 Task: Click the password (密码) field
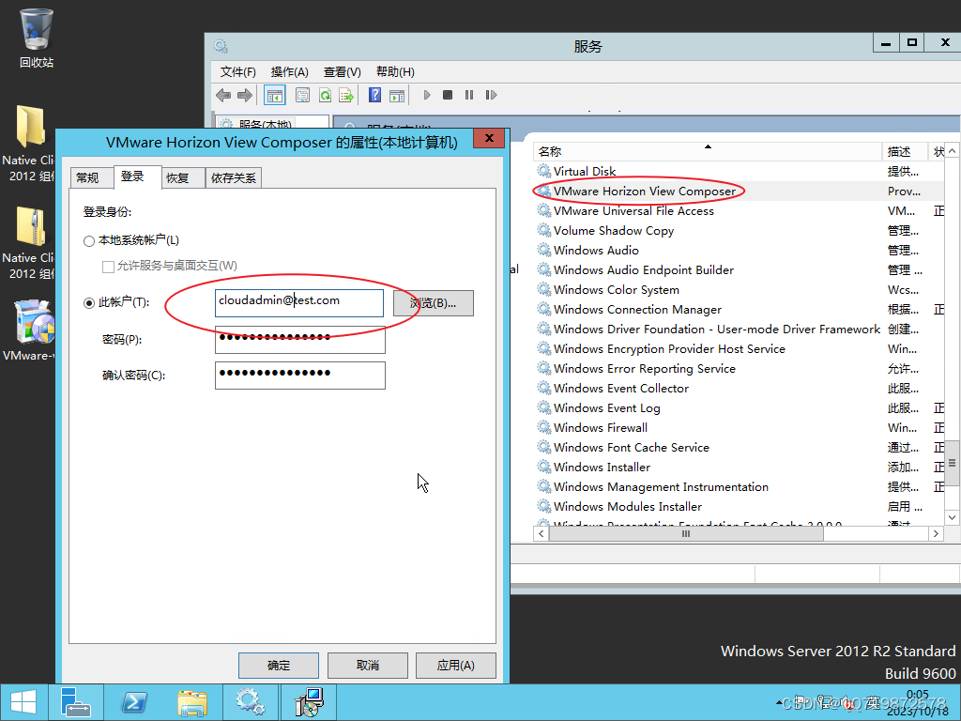(x=299, y=339)
